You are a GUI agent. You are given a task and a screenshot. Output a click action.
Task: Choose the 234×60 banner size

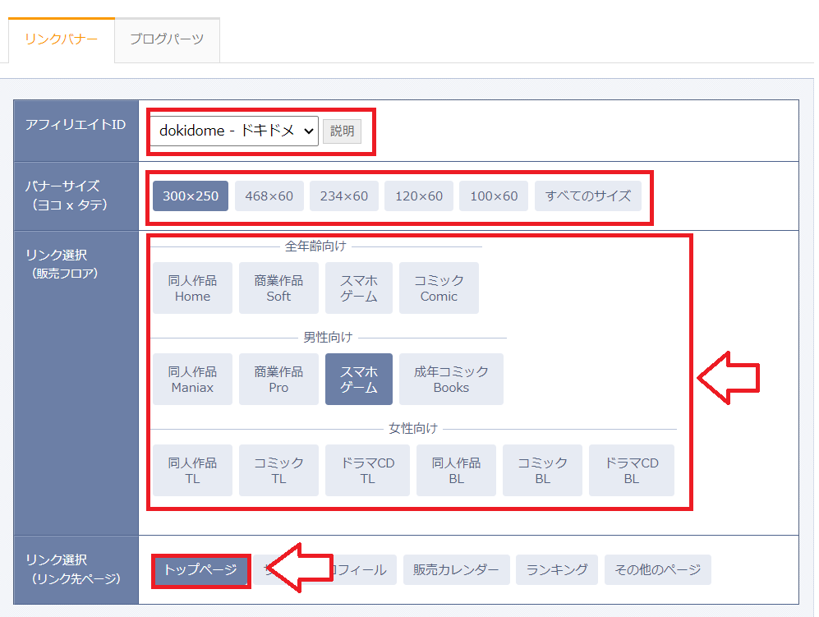point(343,196)
